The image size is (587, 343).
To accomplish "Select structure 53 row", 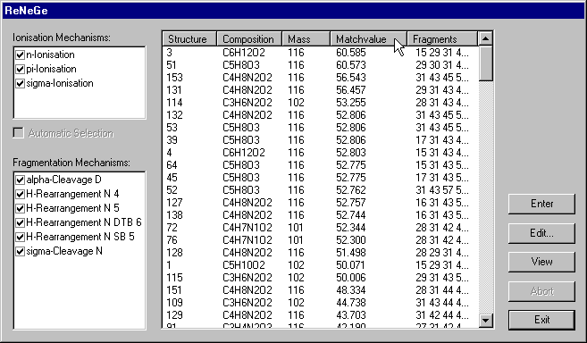I will pyautogui.click(x=321, y=128).
